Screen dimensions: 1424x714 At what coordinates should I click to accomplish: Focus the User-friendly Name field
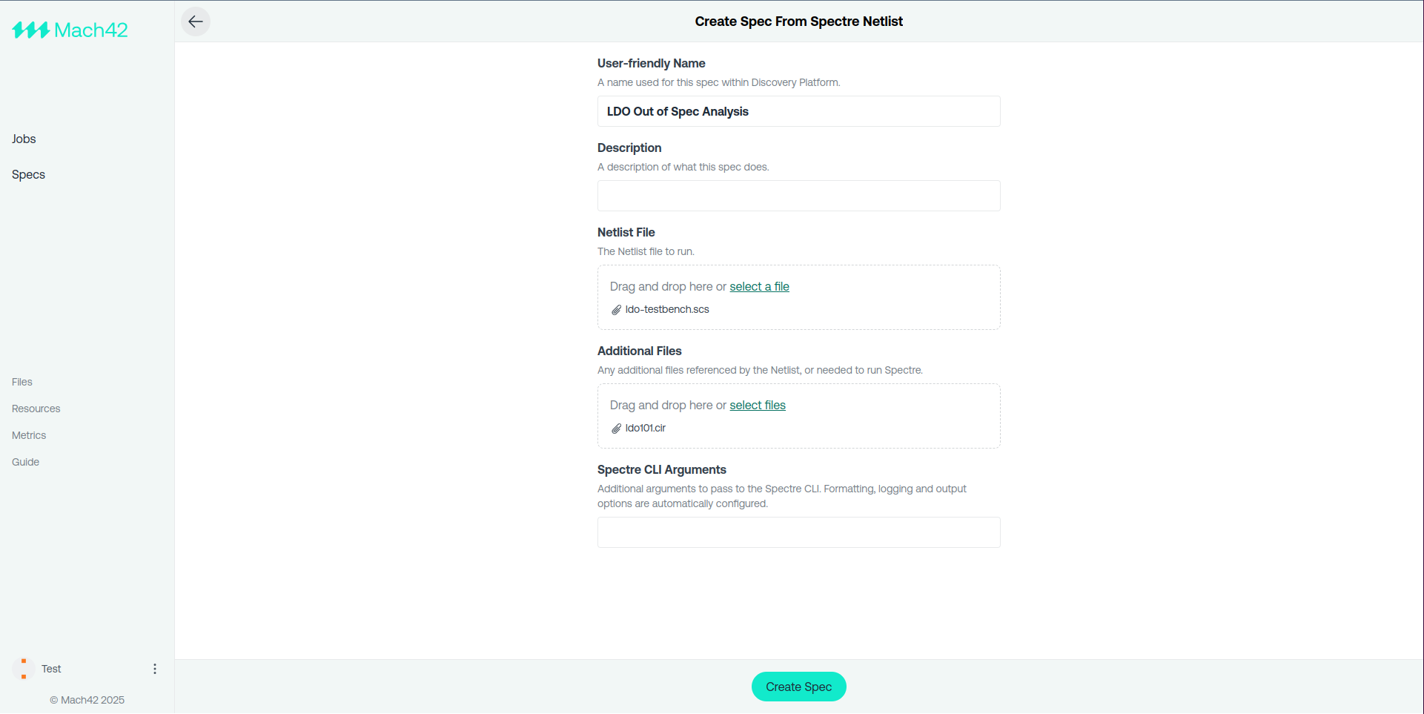(x=798, y=111)
